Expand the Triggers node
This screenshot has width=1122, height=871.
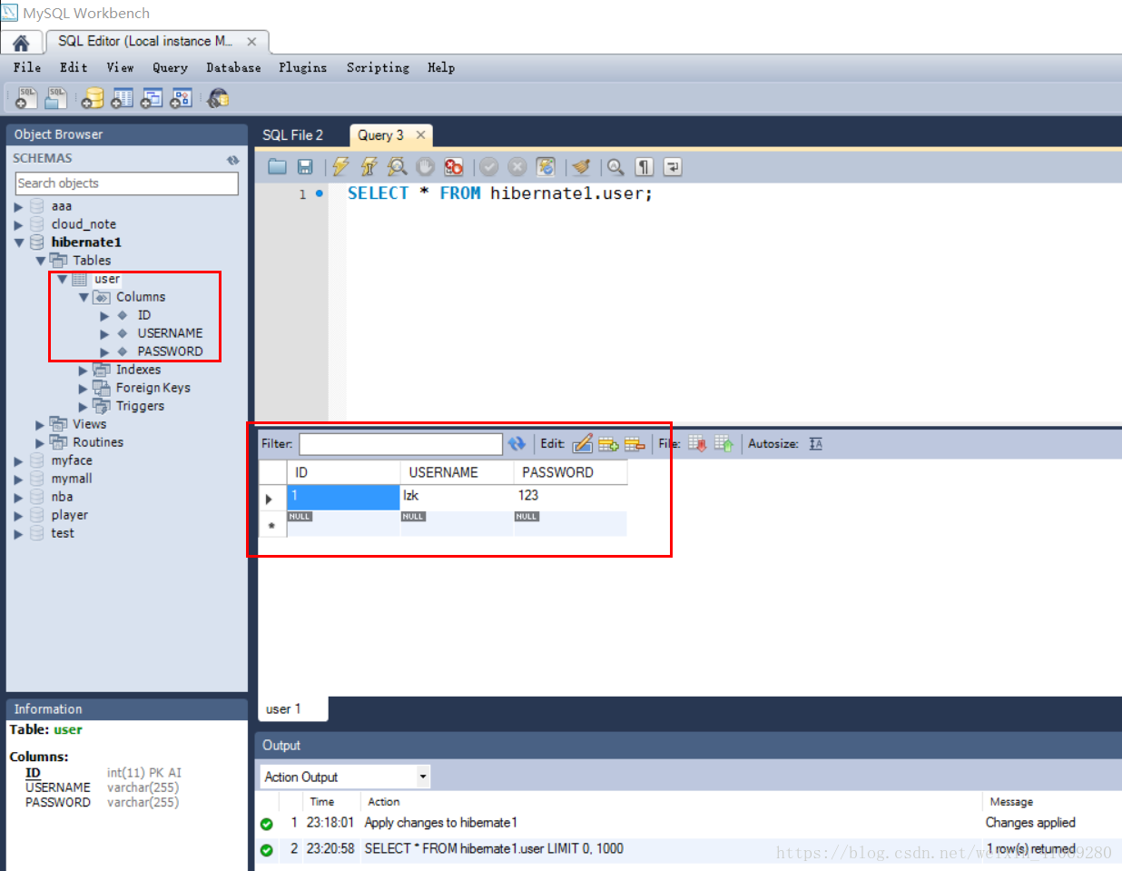click(x=83, y=407)
